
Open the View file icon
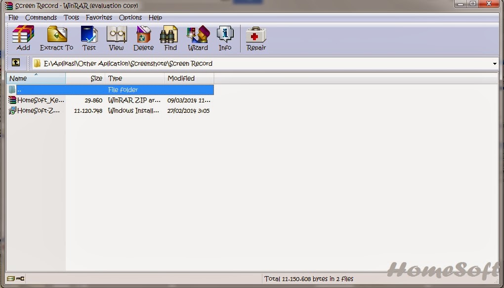click(116, 37)
